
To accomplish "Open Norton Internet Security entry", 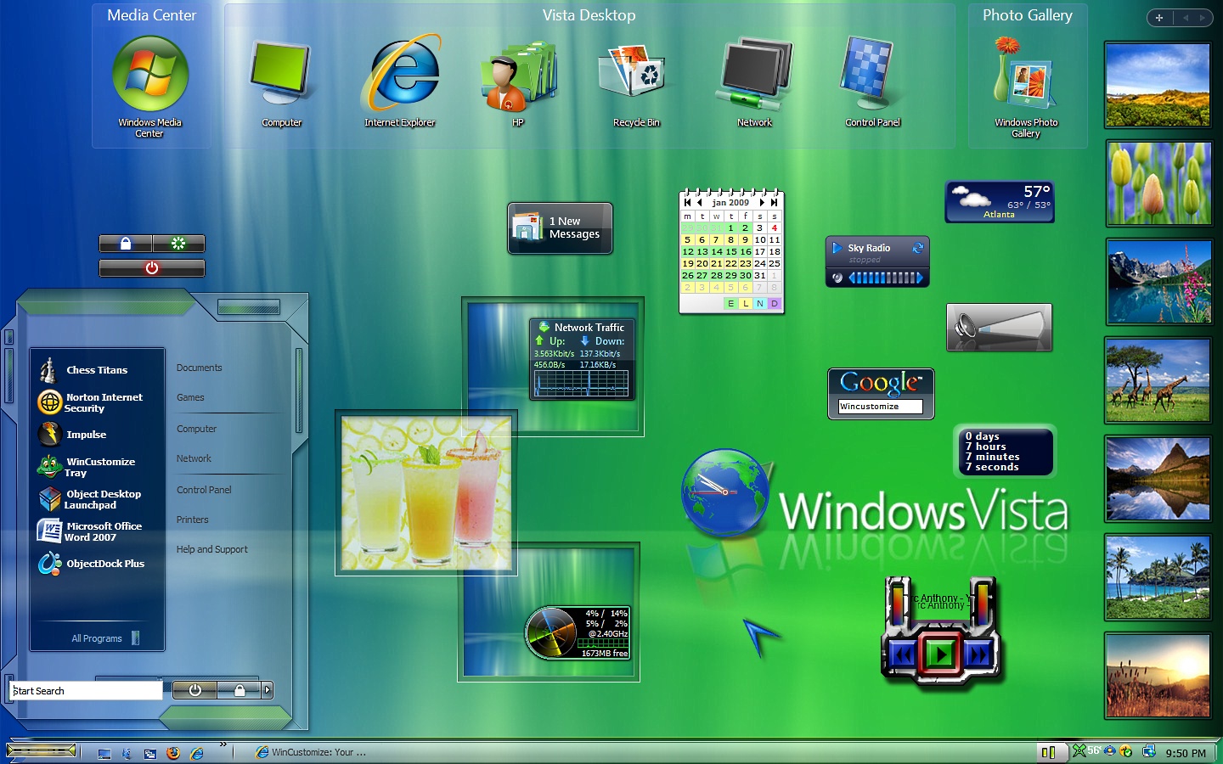I will click(97, 402).
